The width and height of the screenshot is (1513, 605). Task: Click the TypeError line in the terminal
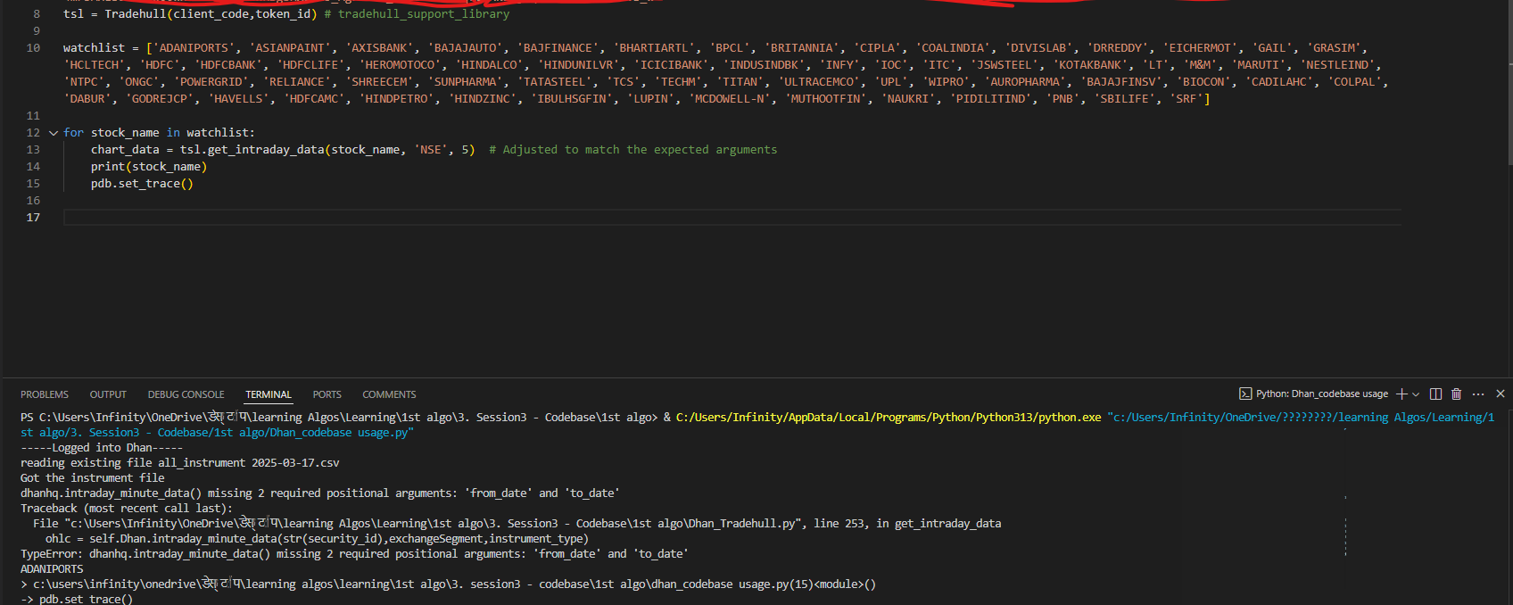tap(354, 554)
